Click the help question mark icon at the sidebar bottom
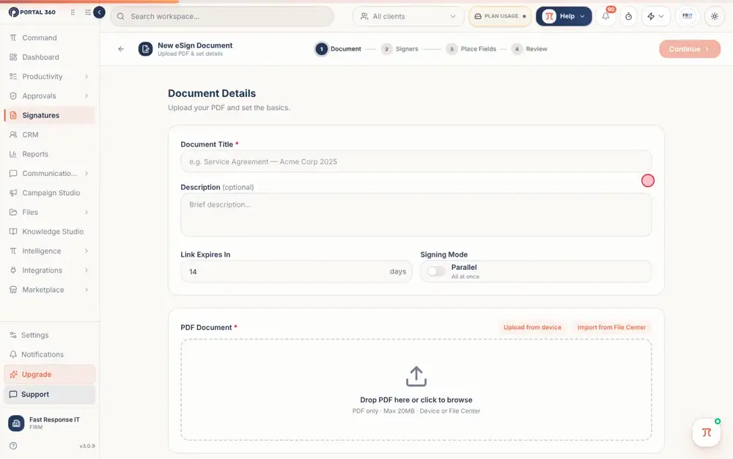733x459 pixels. coord(13,446)
